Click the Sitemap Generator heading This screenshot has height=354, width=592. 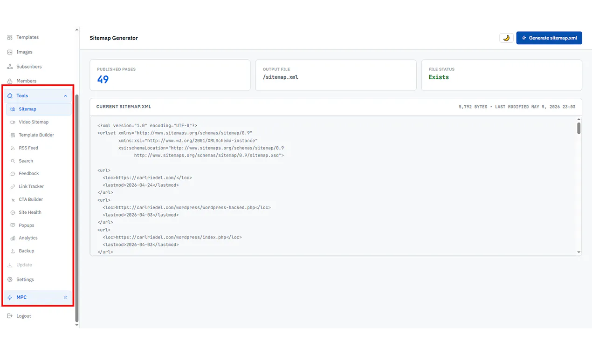click(x=114, y=38)
